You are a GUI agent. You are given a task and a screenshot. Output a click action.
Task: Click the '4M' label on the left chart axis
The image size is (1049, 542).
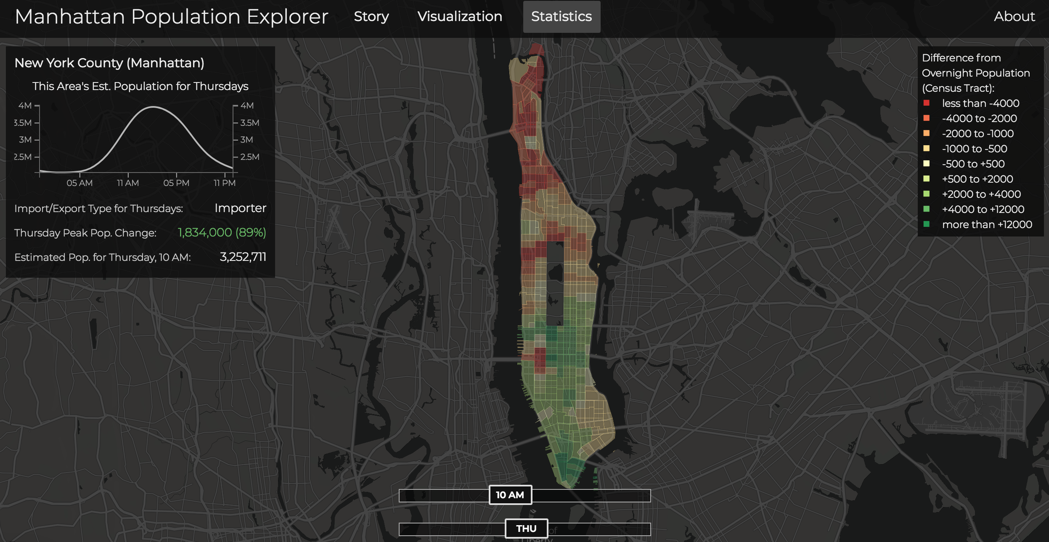(x=25, y=106)
